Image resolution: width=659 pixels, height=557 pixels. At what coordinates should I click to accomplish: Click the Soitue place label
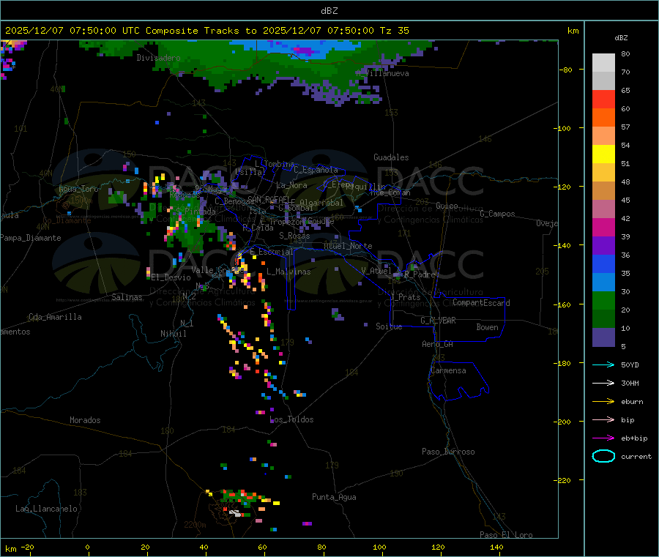pyautogui.click(x=389, y=326)
